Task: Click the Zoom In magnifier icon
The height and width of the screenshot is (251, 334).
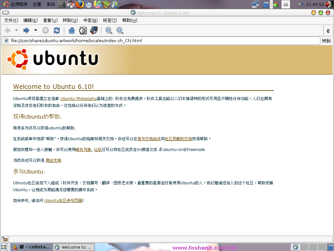Action: (120, 30)
